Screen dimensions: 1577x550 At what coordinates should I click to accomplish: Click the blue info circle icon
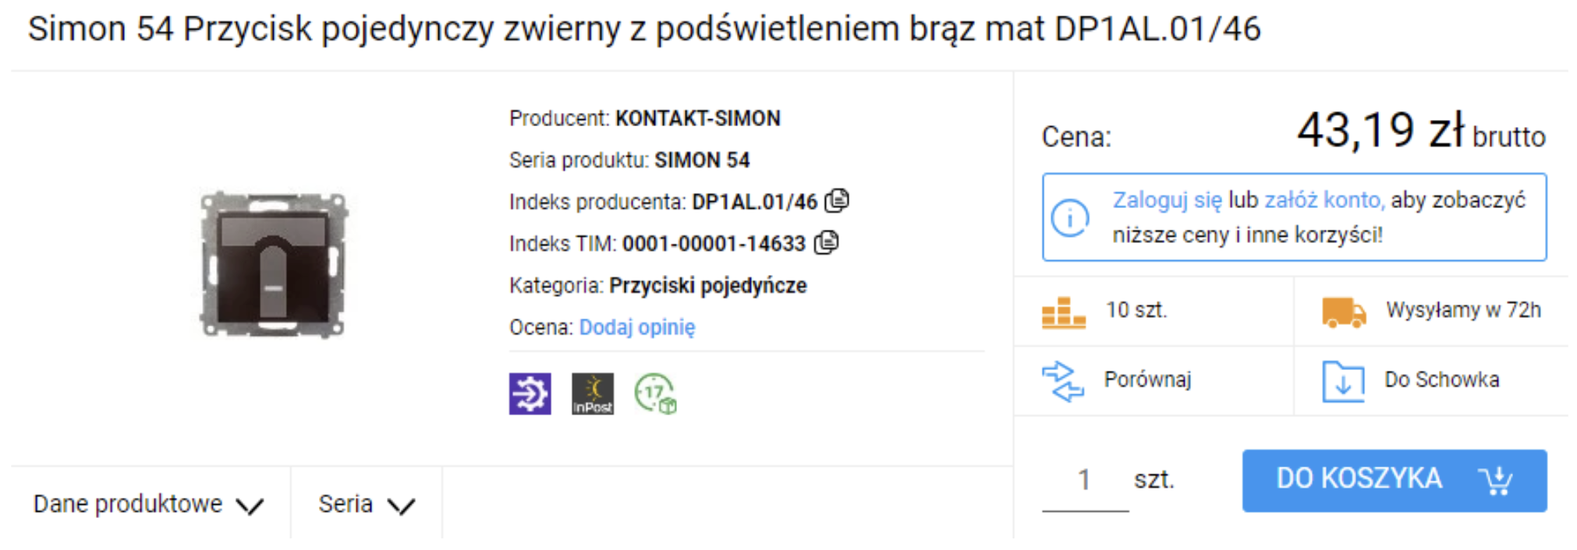coord(1069,217)
